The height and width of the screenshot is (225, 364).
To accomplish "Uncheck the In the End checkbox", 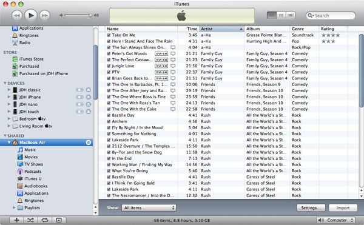I will [x=109, y=158].
